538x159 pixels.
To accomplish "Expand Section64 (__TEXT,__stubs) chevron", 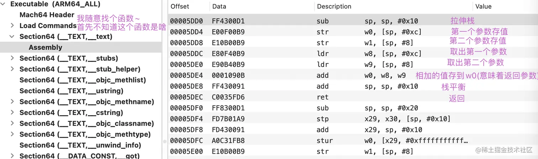I will tap(12, 58).
